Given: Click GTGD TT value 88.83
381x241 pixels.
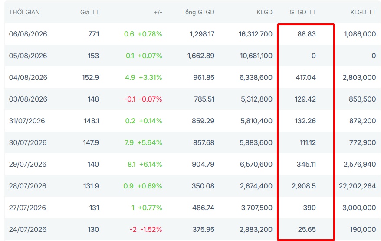Looking at the screenshot, I should click(307, 34).
